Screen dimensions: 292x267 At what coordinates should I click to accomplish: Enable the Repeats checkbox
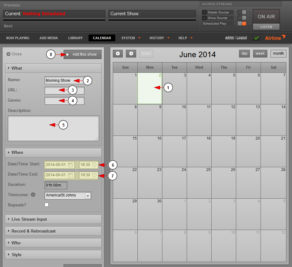[47, 205]
